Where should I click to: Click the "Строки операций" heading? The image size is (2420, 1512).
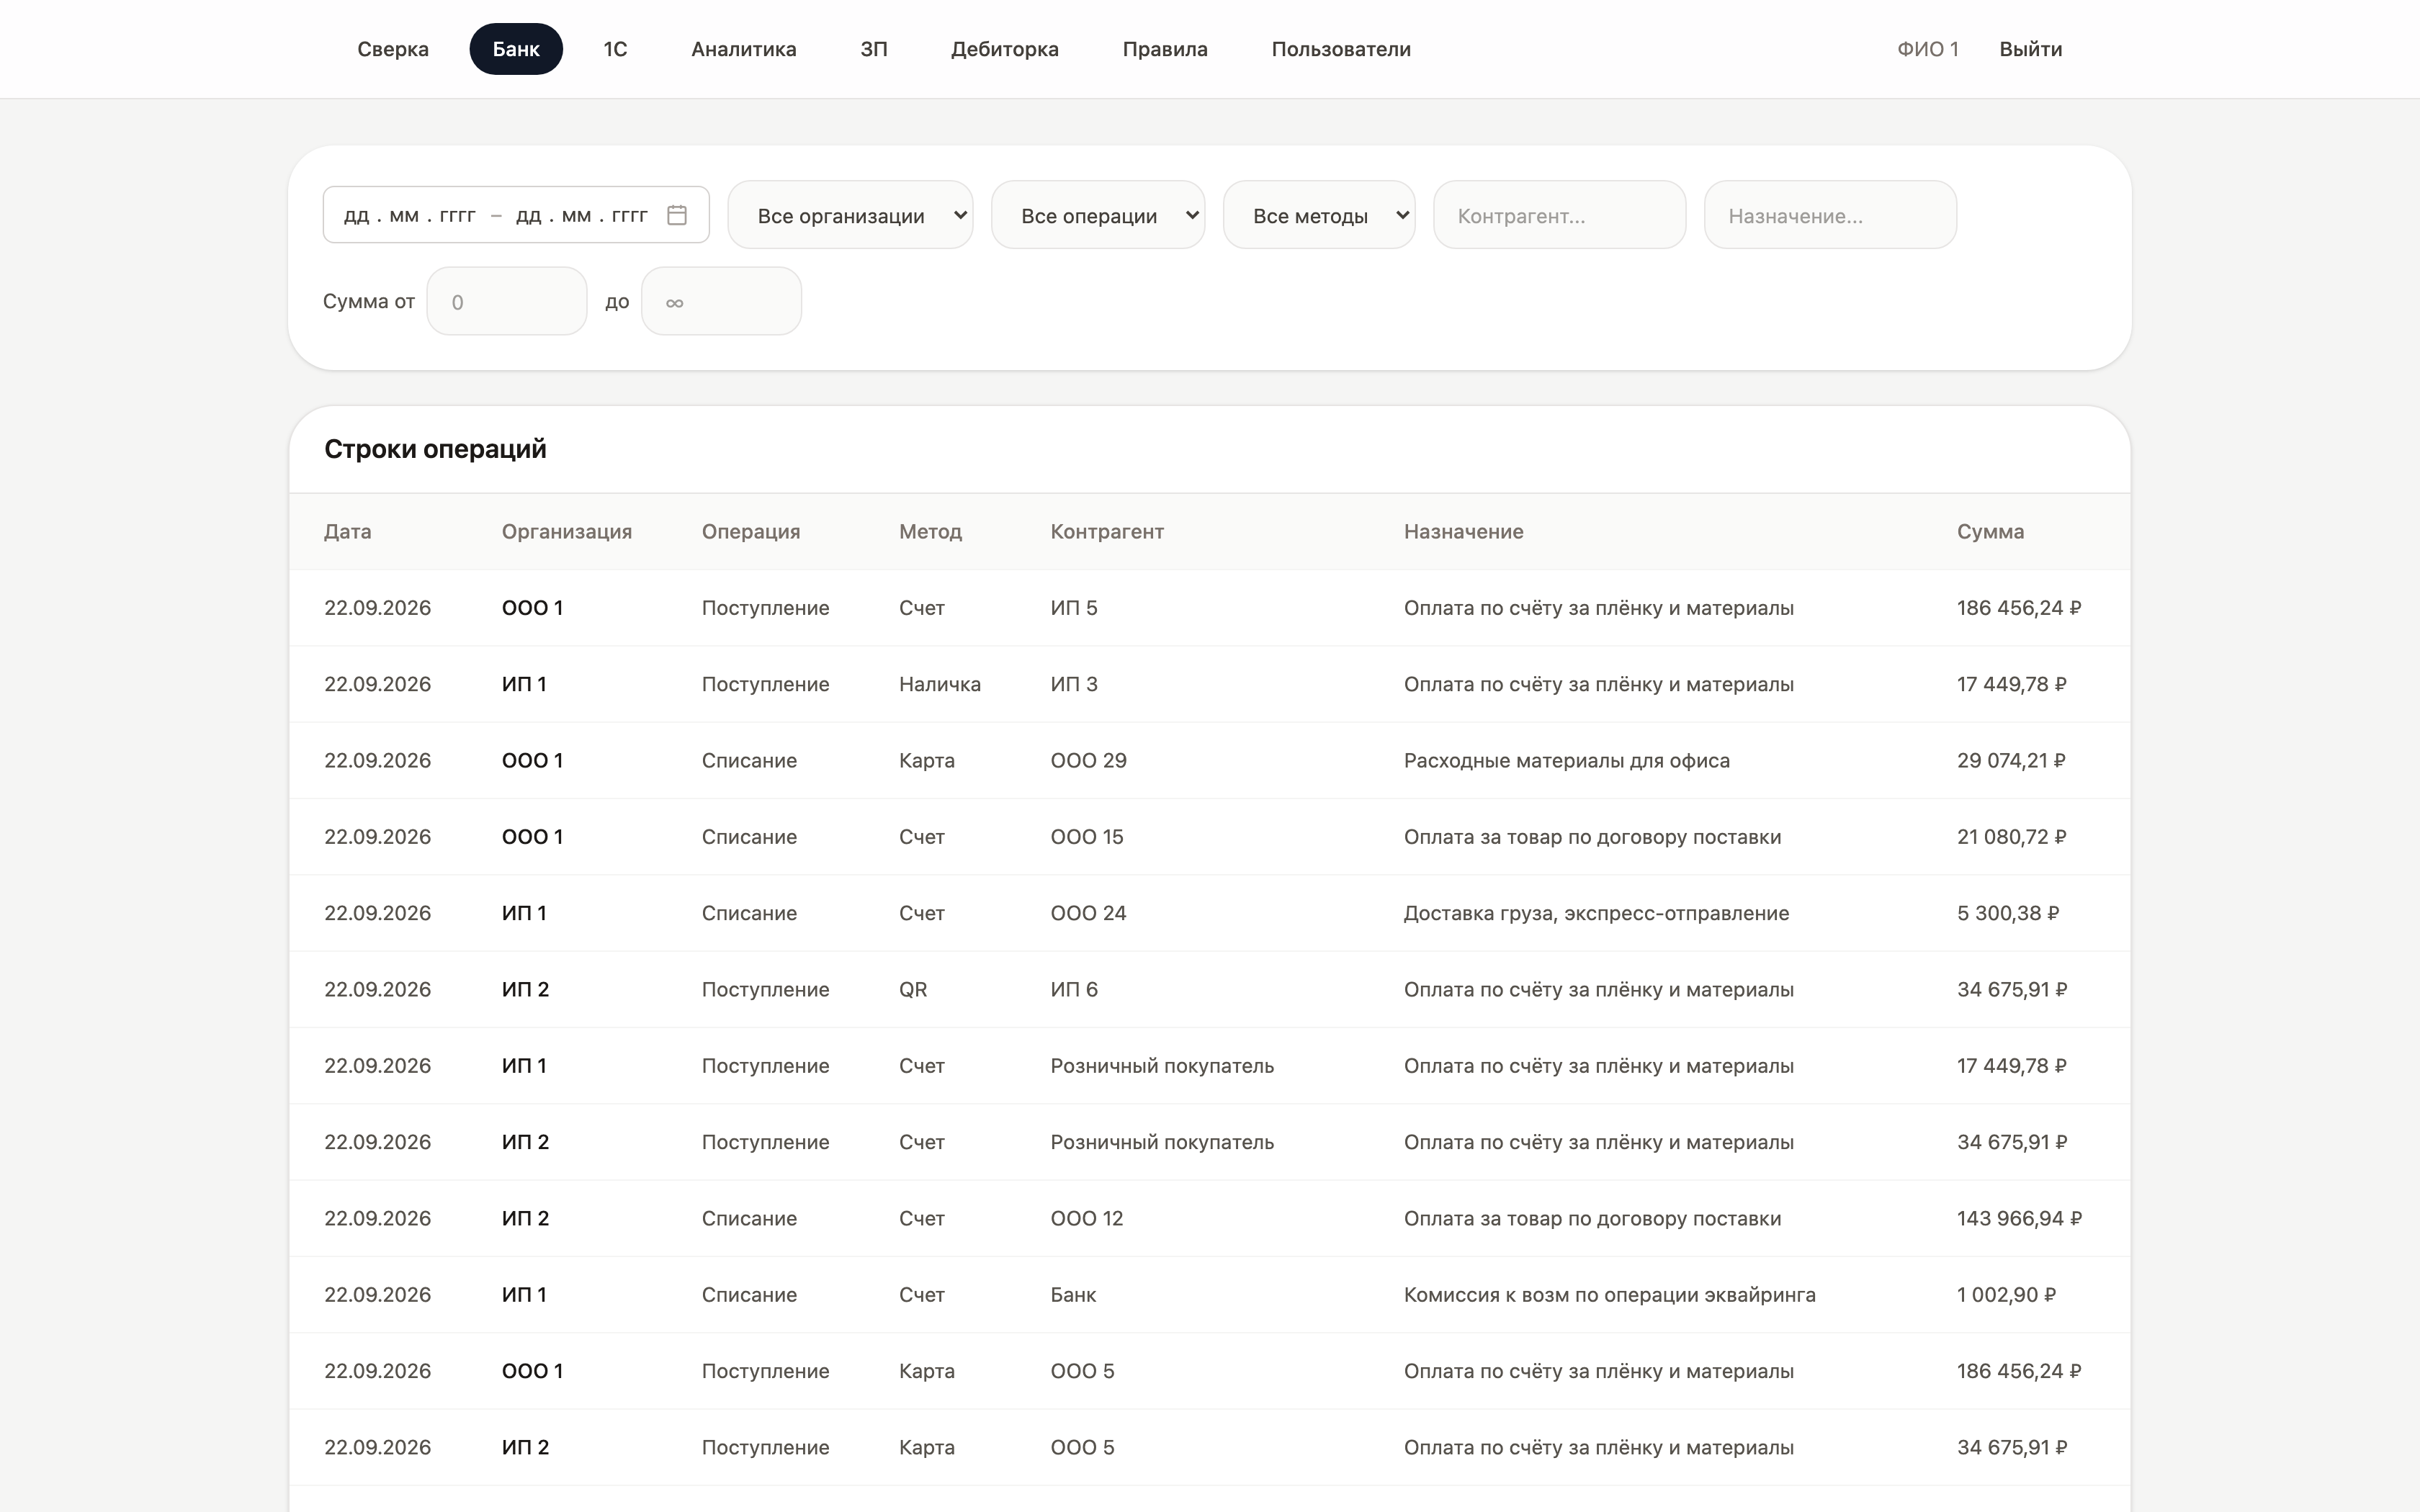click(435, 449)
